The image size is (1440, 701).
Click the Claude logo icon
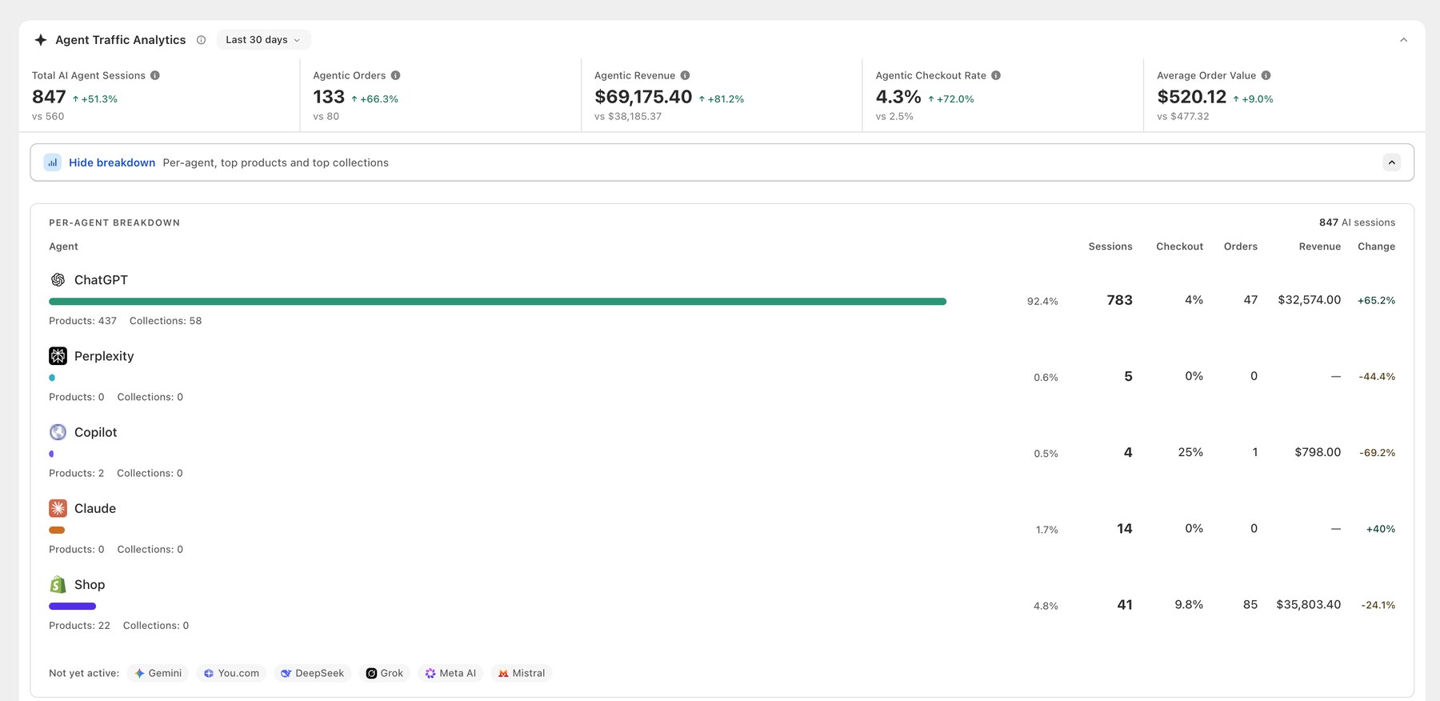coord(58,508)
